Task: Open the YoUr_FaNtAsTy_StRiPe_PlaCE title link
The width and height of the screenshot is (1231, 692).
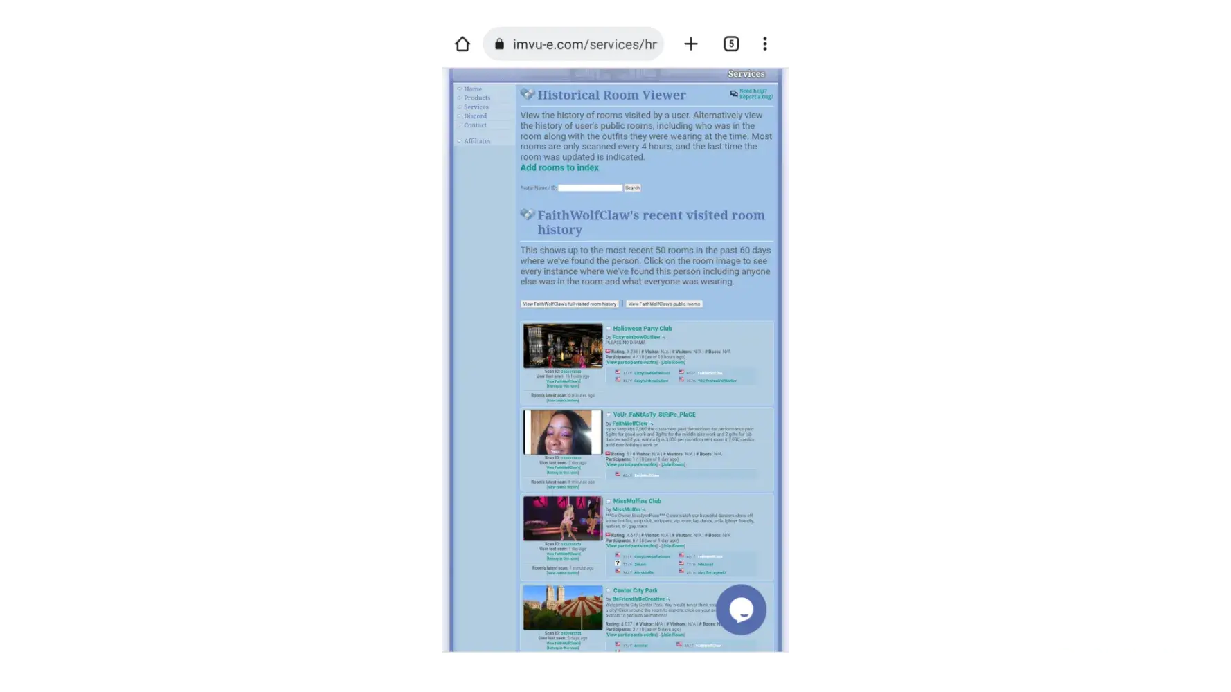Action: tap(654, 415)
